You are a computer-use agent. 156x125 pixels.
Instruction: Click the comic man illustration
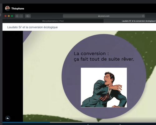[x=104, y=87]
